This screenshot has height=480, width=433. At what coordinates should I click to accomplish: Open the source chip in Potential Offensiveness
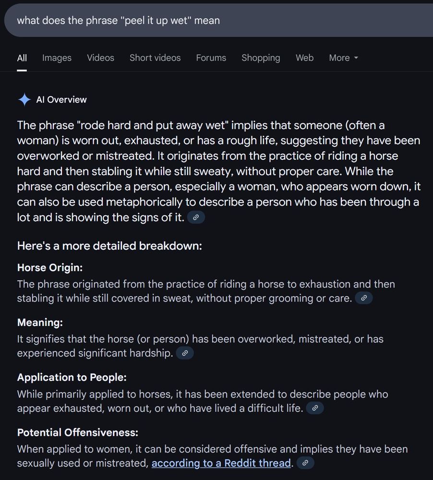[304, 463]
